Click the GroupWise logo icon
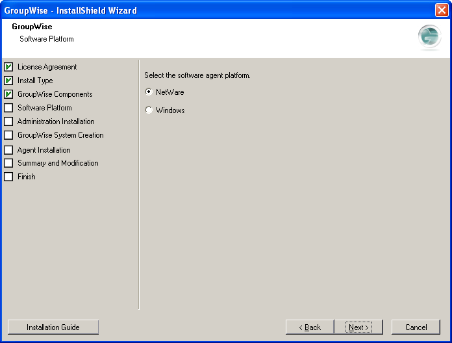The height and width of the screenshot is (343, 452). 429,37
